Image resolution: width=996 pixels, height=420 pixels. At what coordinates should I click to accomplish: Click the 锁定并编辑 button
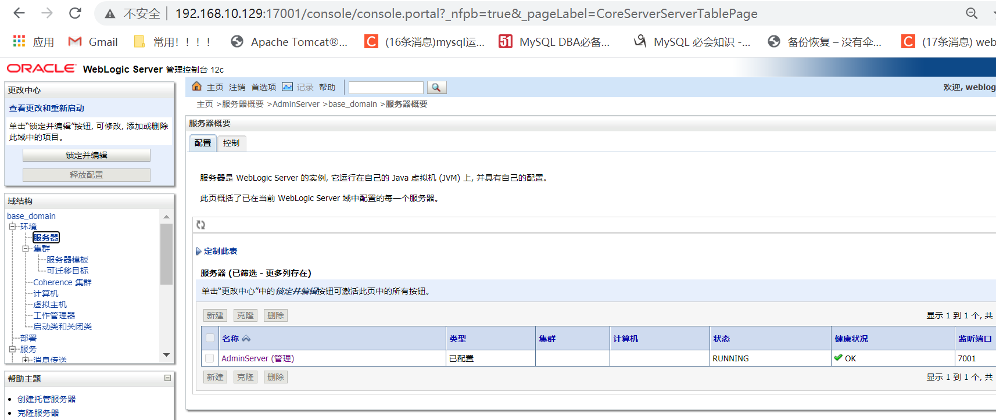coord(87,155)
